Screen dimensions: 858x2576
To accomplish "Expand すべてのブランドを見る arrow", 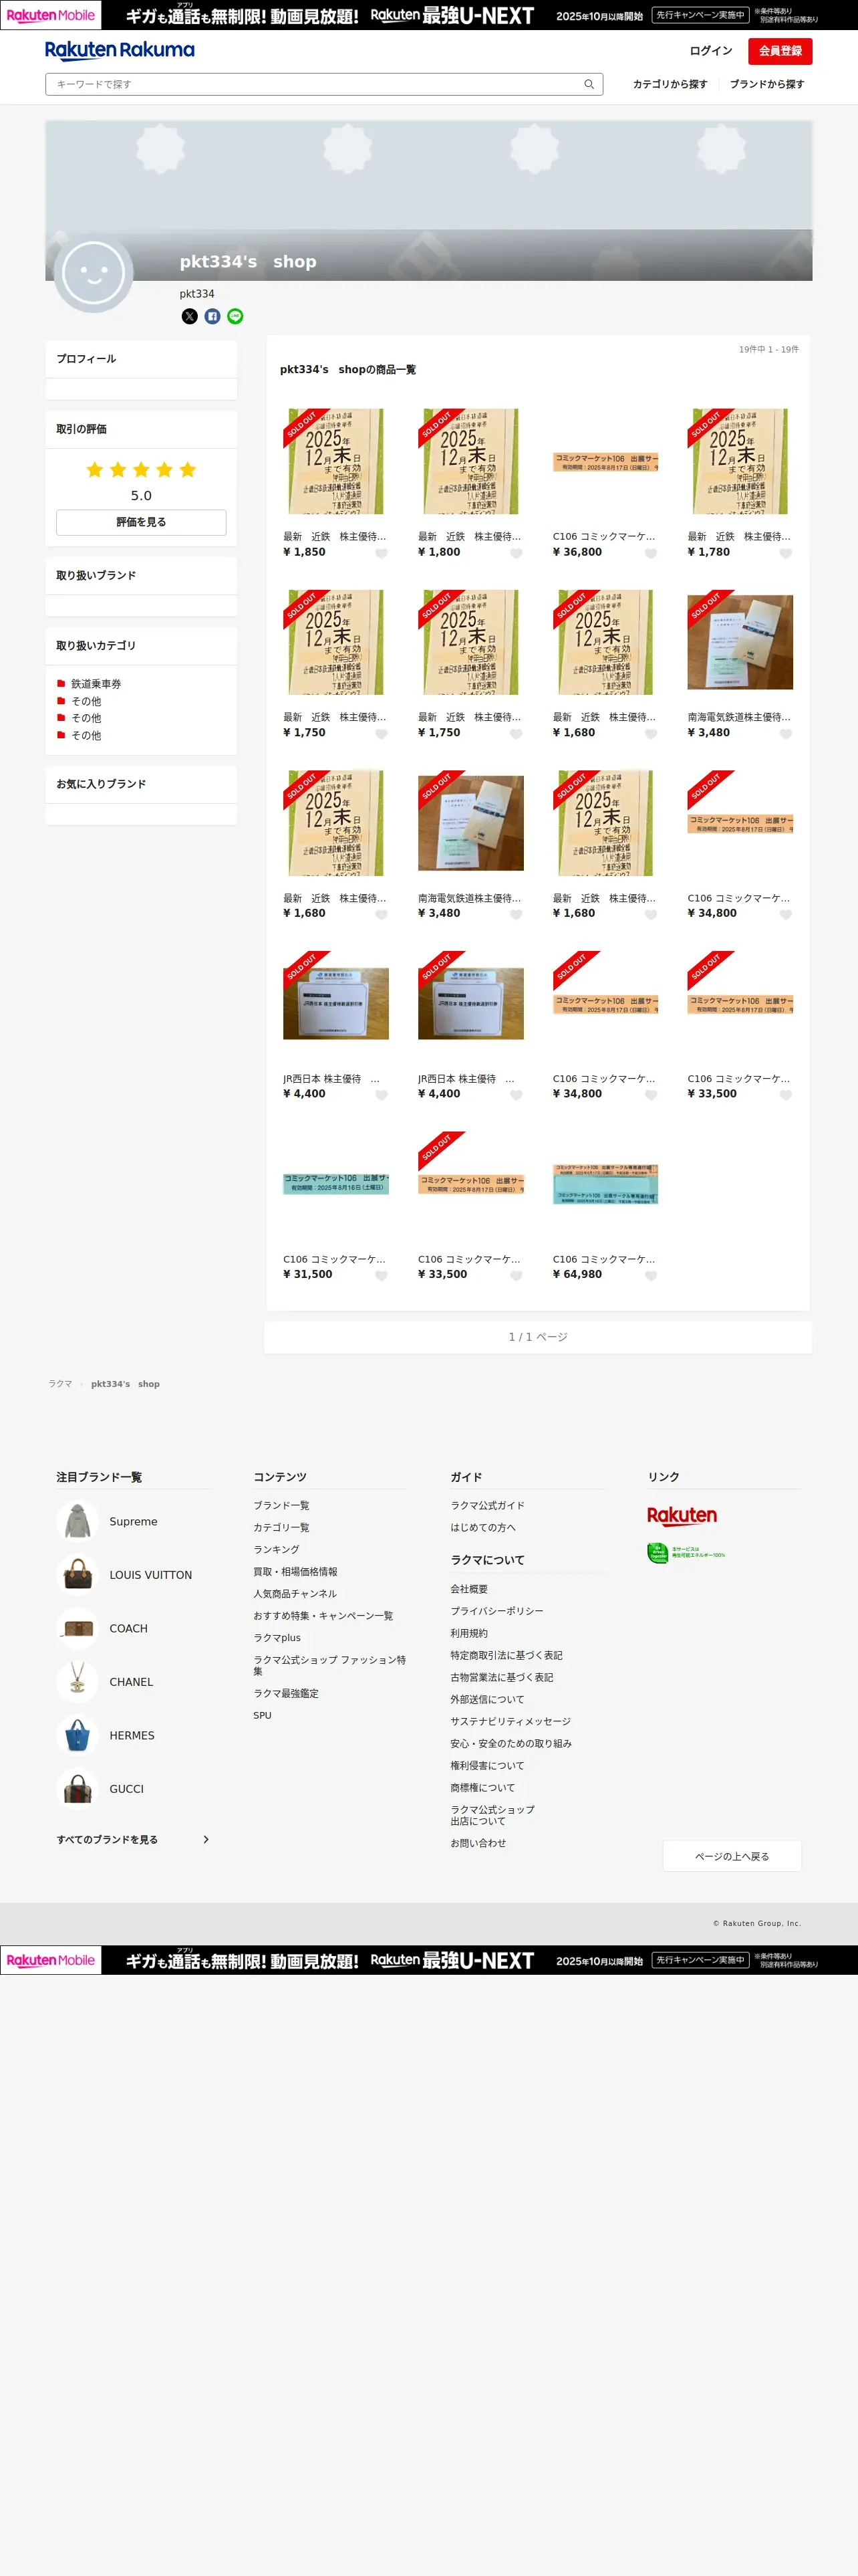I will pos(206,1839).
